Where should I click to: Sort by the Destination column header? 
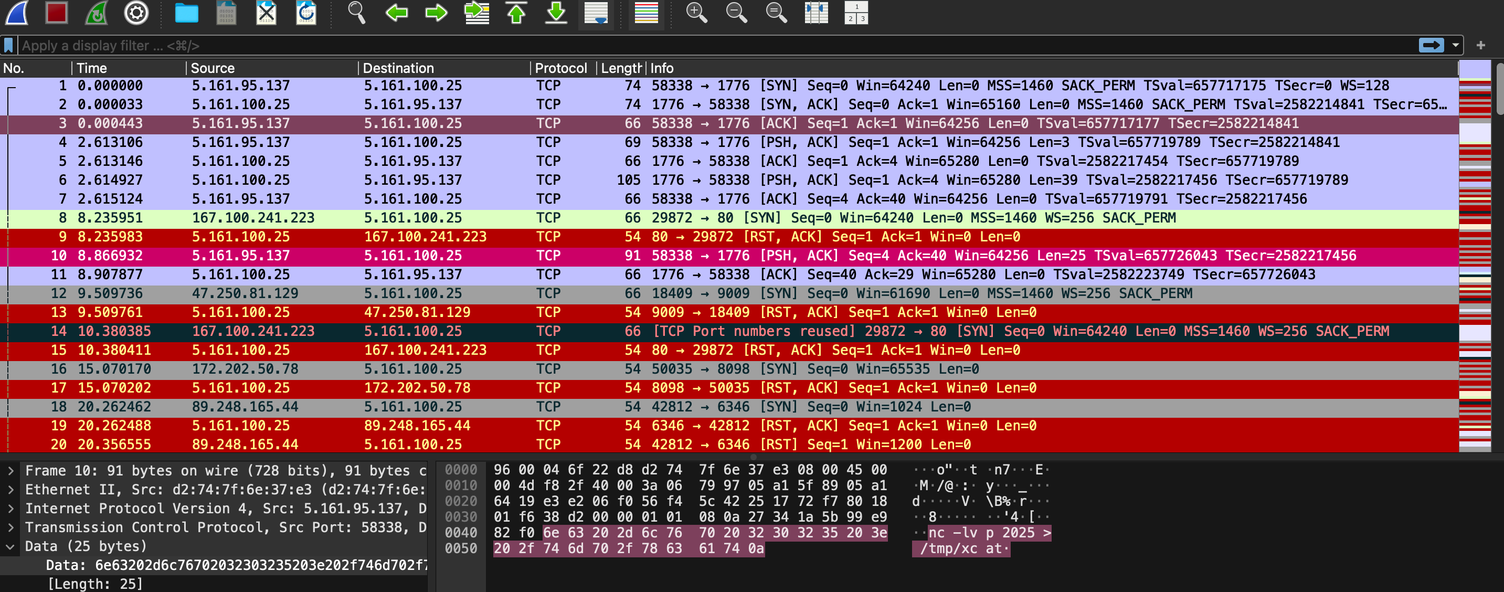click(444, 68)
